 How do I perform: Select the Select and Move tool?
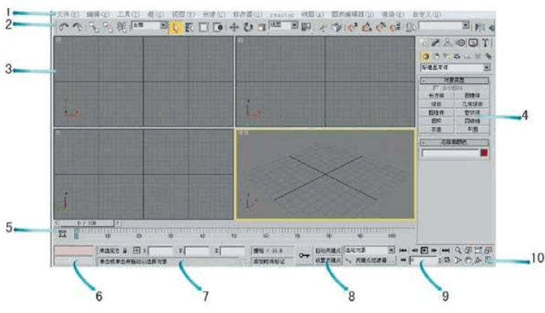[234, 27]
